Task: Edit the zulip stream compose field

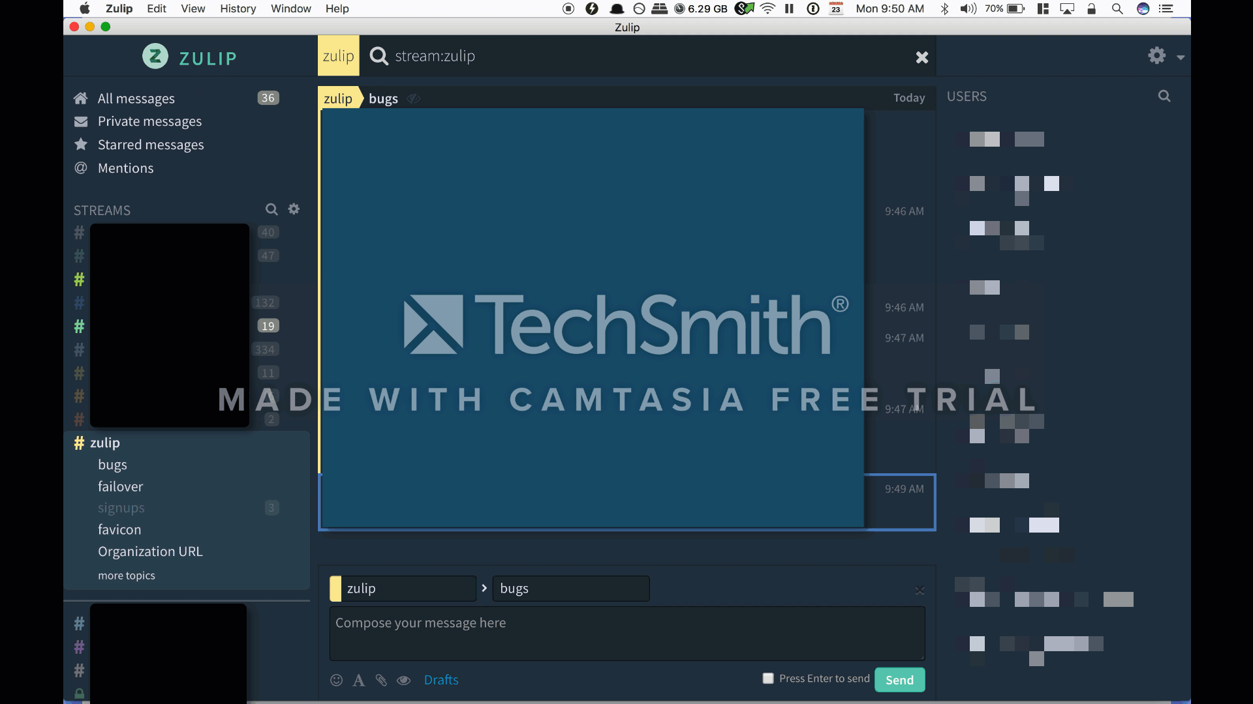Action: coord(409,589)
